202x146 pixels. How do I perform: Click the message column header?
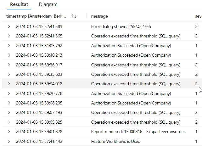(99, 16)
